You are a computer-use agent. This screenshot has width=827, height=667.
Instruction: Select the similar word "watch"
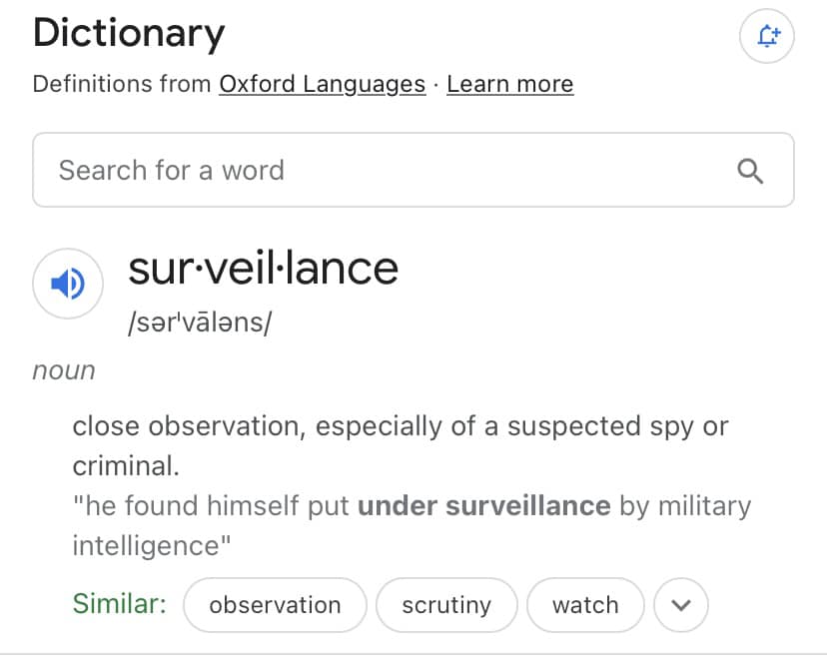585,605
